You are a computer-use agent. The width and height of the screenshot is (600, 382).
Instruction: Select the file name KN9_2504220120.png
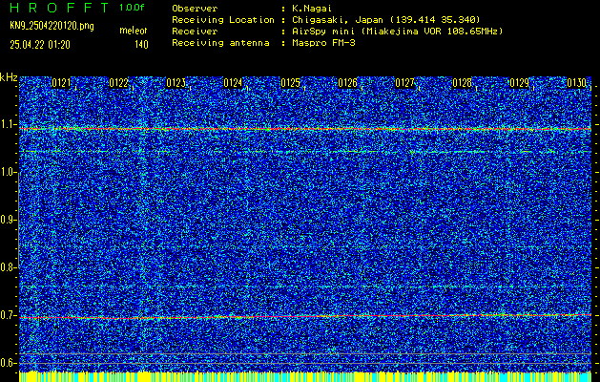coord(52,26)
